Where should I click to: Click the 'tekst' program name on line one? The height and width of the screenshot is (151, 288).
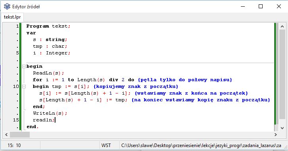coord(60,26)
